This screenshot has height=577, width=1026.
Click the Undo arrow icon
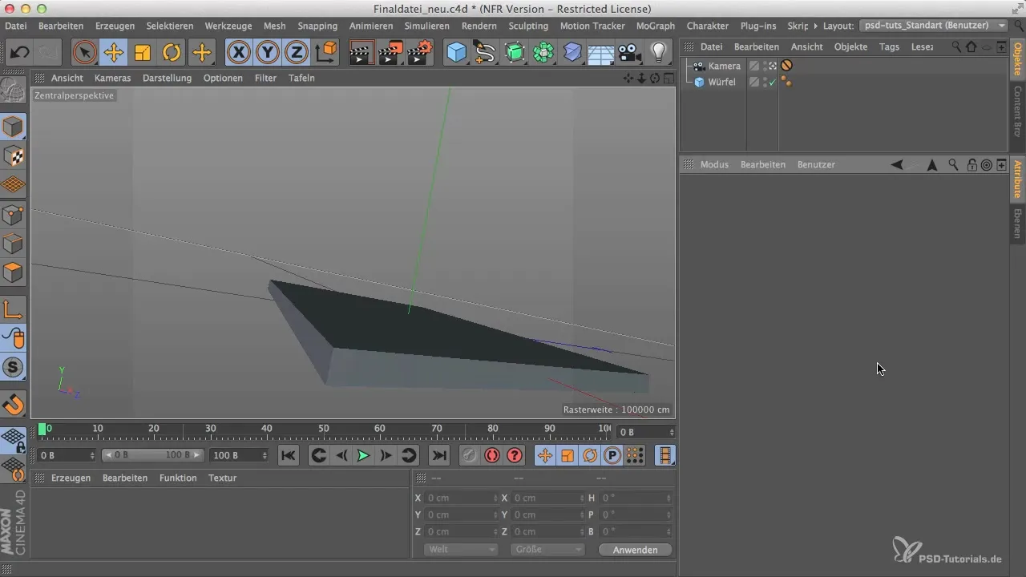[19, 53]
